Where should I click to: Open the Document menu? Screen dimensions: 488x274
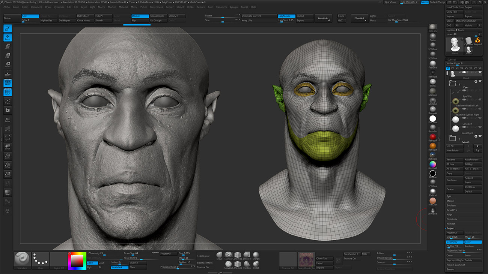coord(36,7)
